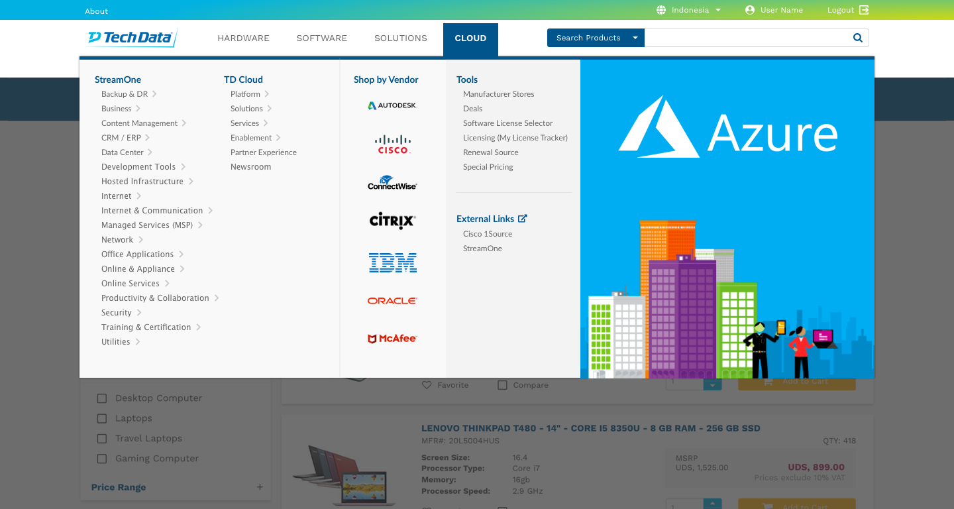
Task: Open the Autodesk vendor logo
Action: tap(392, 105)
